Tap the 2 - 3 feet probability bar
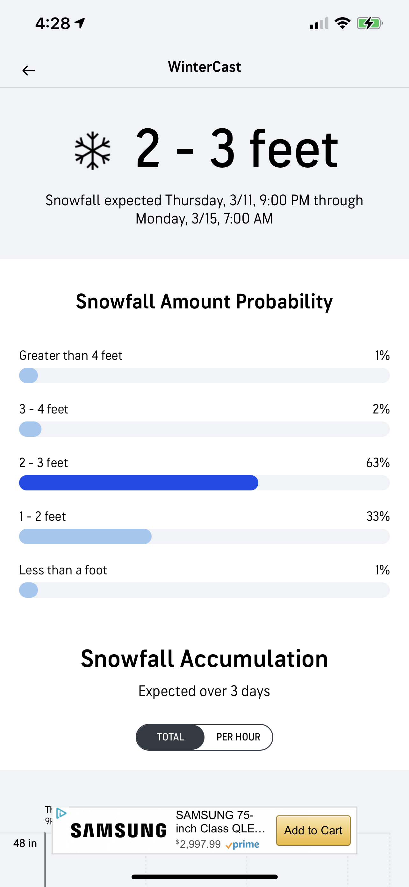This screenshot has width=409, height=887. (x=204, y=483)
